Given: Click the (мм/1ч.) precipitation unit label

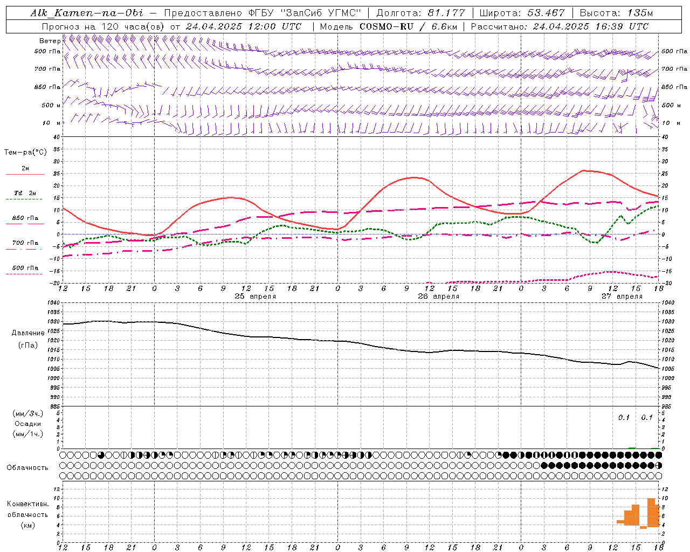Looking at the screenshot, I should pyautogui.click(x=27, y=434).
